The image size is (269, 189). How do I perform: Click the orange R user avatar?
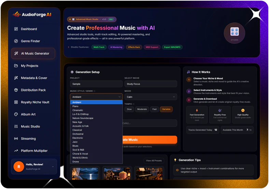(x=19, y=166)
